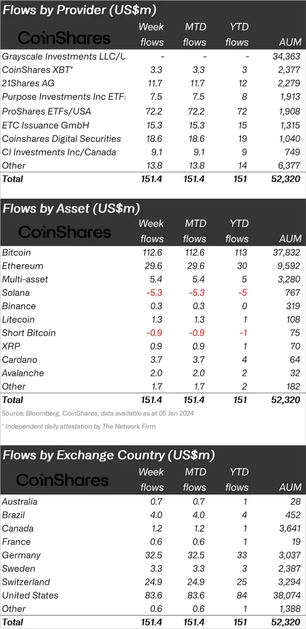Screen dimensions: 306x629
Task: Select the Flows by Exchange Country title
Action: pos(109,455)
